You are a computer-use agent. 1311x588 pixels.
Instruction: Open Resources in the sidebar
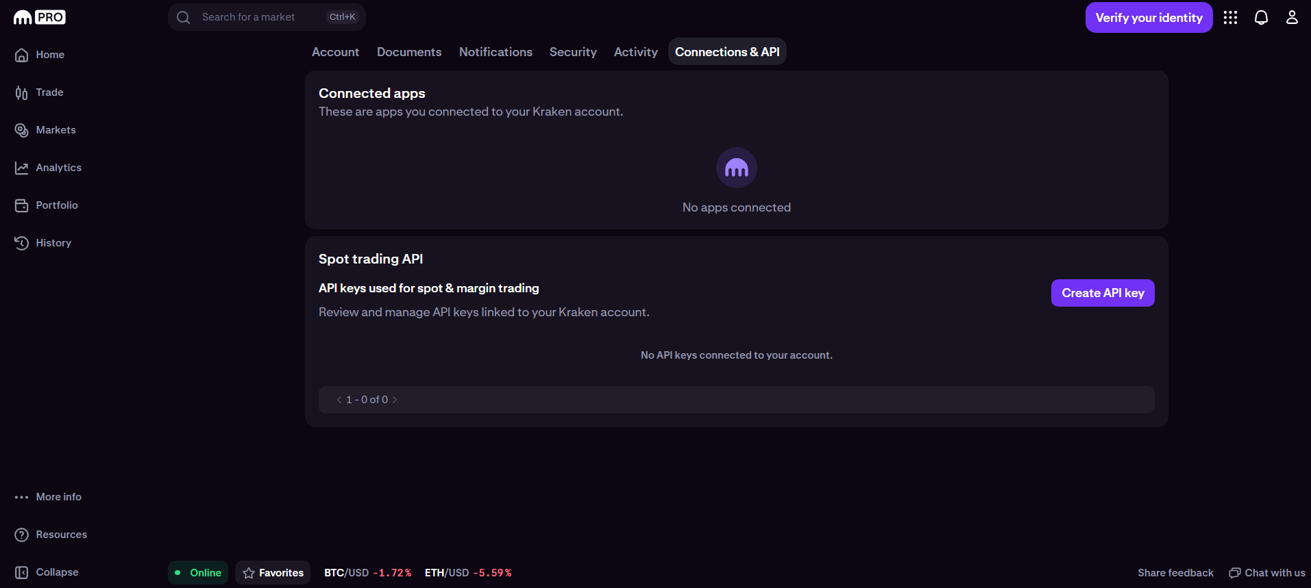point(62,535)
